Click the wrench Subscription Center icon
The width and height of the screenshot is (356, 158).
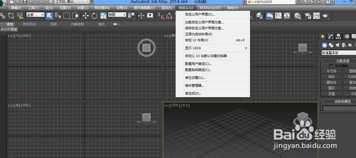click(x=305, y=2)
